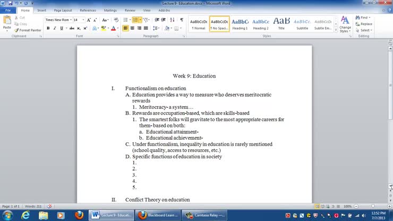Click the Replace icon in Editing group

tap(364, 24)
